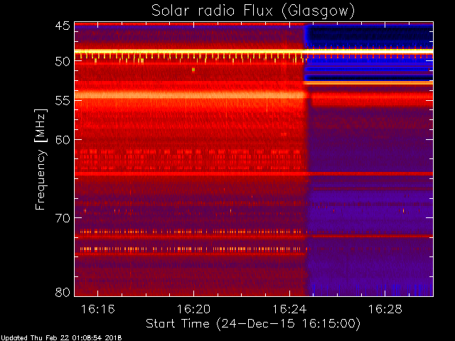Click the 55 frequency tick label
This screenshot has height=341, width=455.
click(x=63, y=101)
